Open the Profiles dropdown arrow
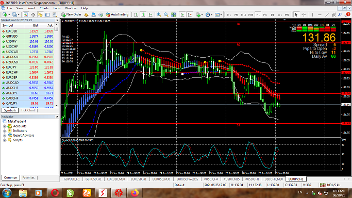352x198 pixels. coord(19,15)
